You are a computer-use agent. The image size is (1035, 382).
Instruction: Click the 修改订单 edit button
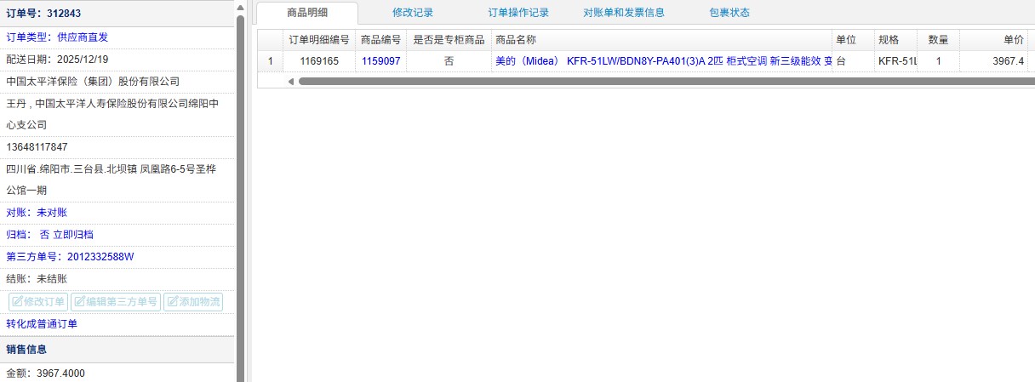coord(37,301)
